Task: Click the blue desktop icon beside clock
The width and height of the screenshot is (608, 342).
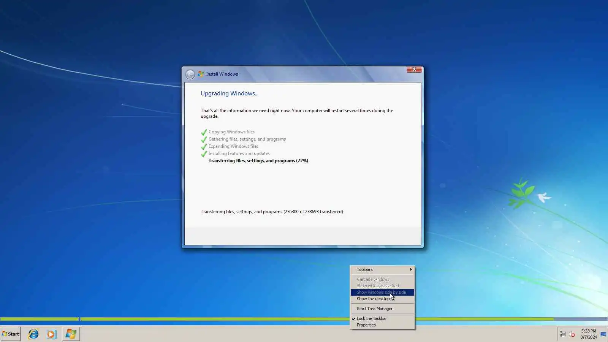Action: [x=603, y=334]
